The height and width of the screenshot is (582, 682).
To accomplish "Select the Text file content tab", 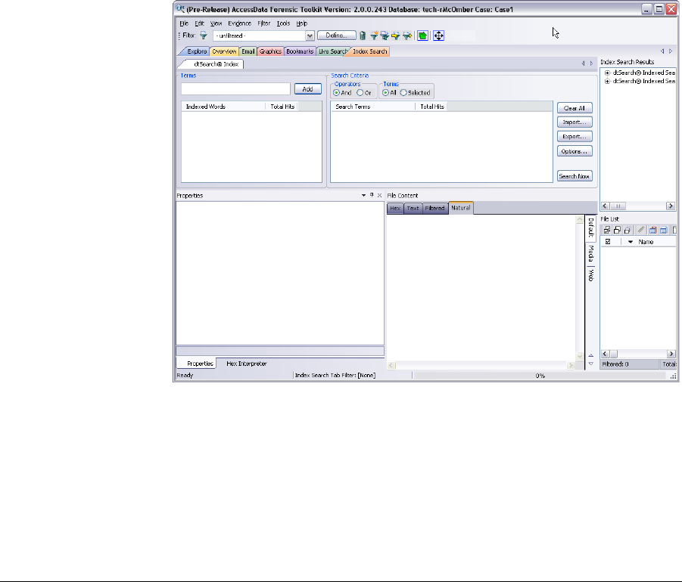I will coord(413,208).
